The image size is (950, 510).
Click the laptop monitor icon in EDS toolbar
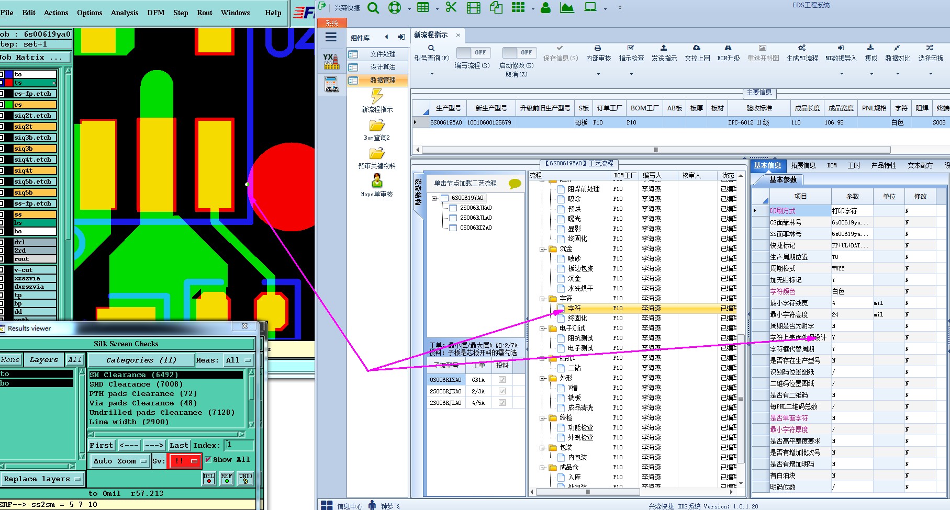pyautogui.click(x=590, y=7)
